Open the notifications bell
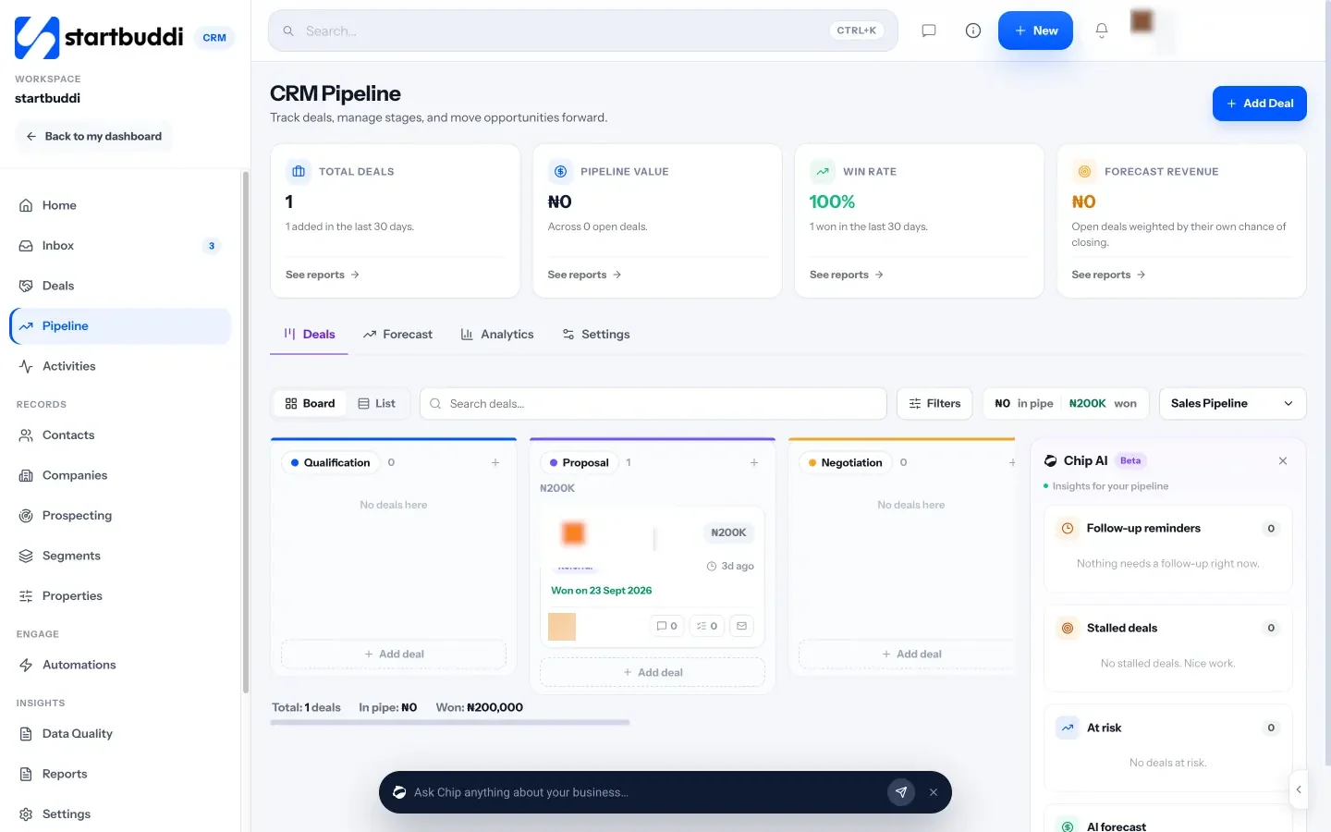 pos(1102,31)
